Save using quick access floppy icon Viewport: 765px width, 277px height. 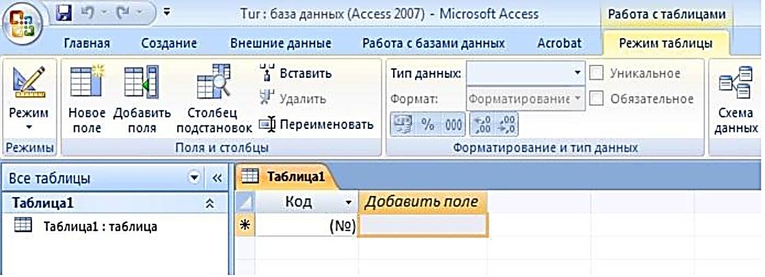coord(64,12)
